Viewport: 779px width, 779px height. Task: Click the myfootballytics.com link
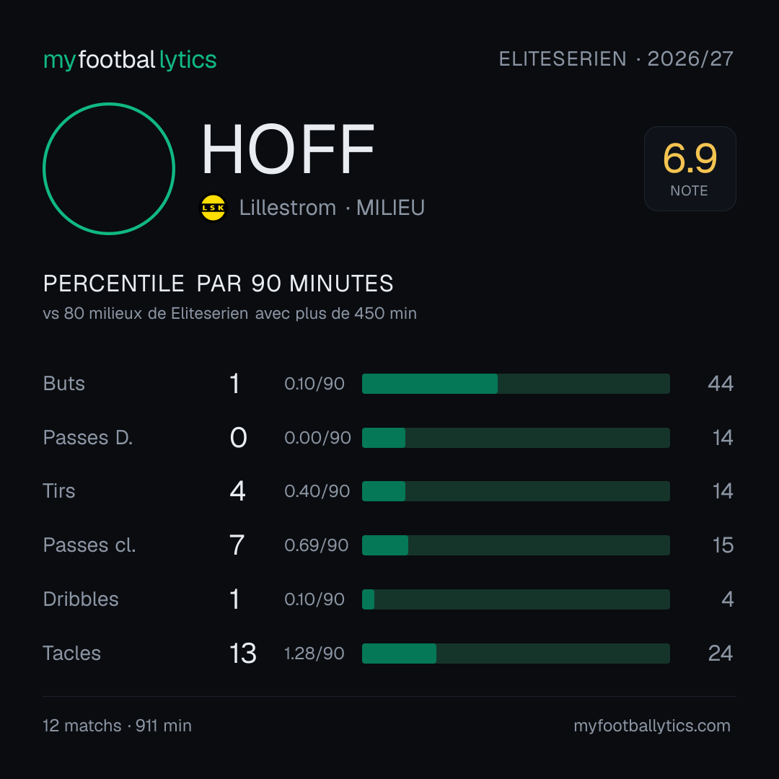coord(652,726)
